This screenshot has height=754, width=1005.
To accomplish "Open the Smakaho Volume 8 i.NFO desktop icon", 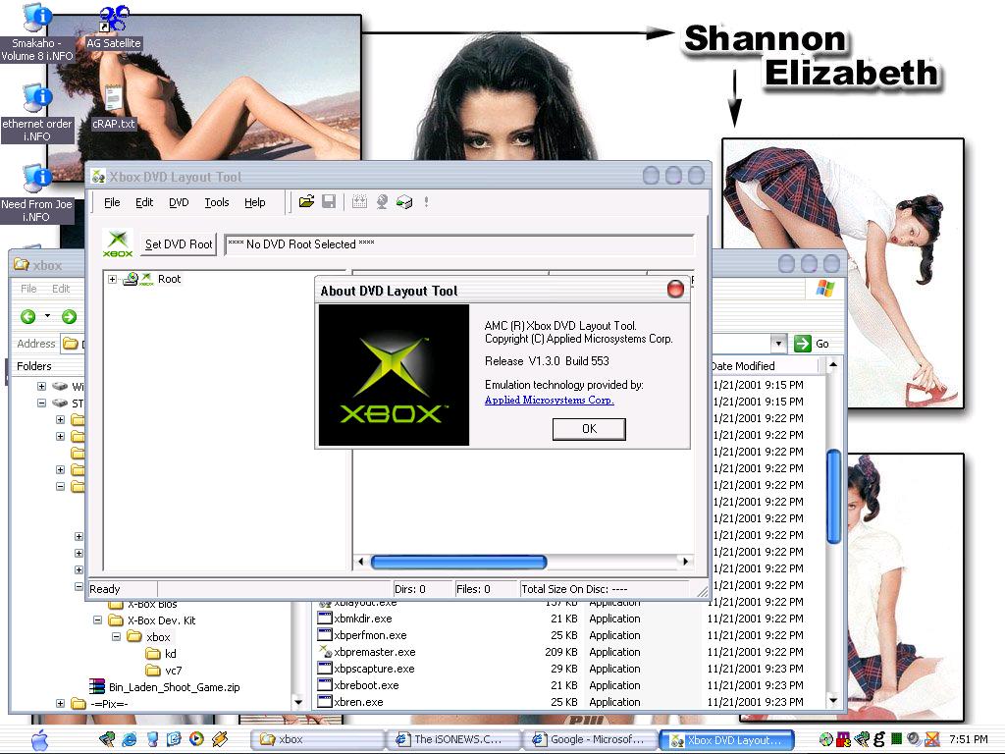I will (37, 32).
